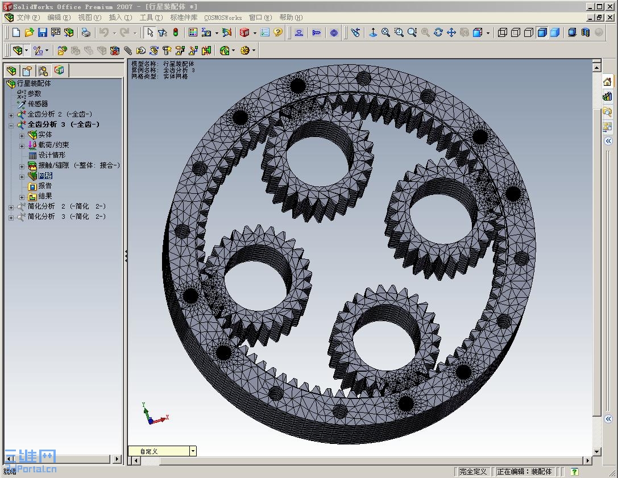The height and width of the screenshot is (478, 618).
Task: Expand the 载荷/约束 tree node
Action: (22, 146)
